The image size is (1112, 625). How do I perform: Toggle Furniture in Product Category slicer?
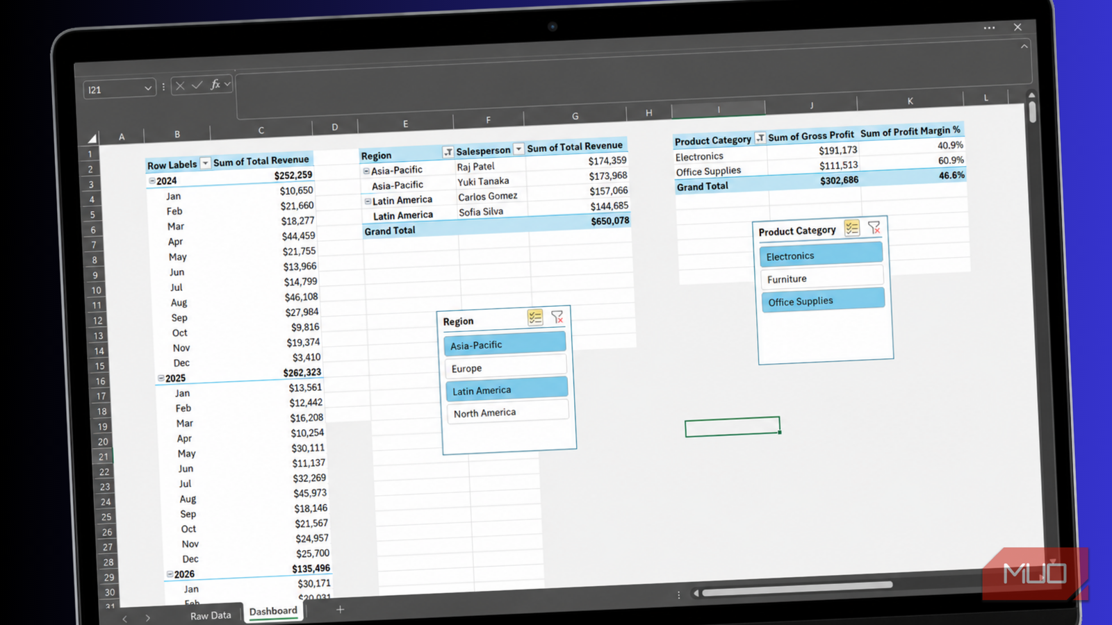[x=822, y=277]
